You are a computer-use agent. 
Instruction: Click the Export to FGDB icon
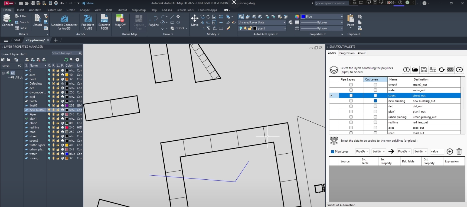pos(104,22)
